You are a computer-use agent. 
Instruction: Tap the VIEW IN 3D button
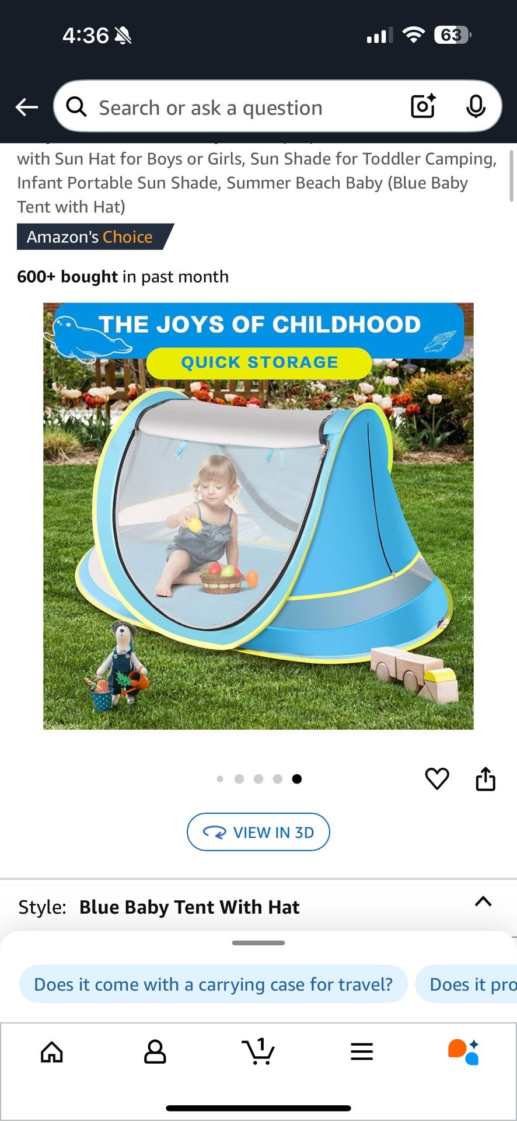coord(258,832)
